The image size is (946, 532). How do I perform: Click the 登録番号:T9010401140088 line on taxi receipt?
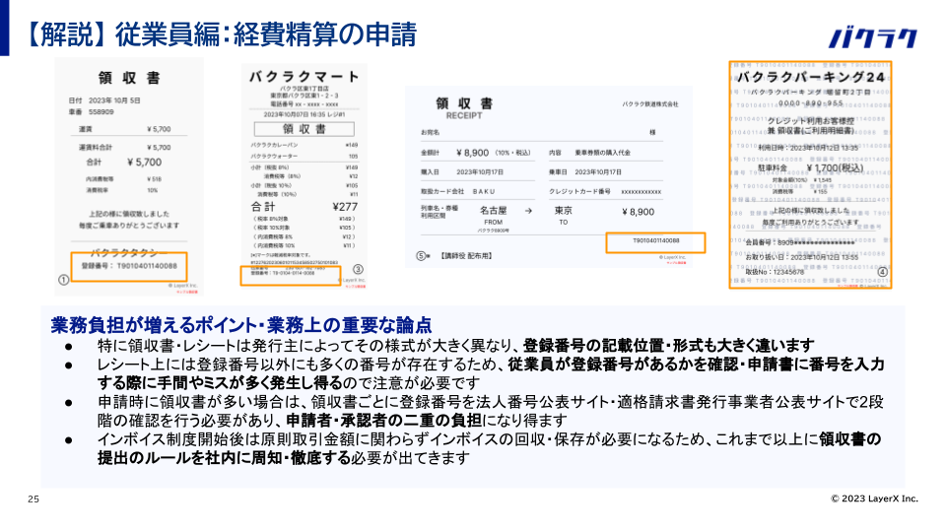[129, 266]
